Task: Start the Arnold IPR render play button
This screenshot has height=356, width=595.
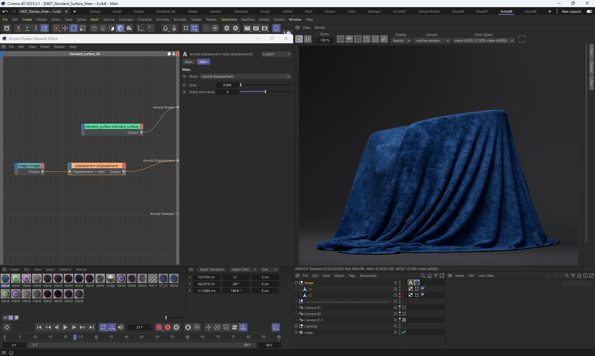Action: tap(299, 39)
